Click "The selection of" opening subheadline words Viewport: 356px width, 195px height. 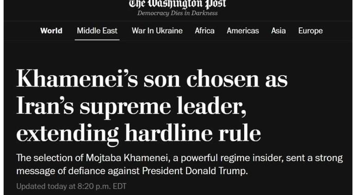pos(44,158)
